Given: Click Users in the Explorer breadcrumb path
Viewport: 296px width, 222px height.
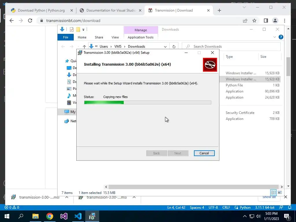Looking at the screenshot, I should 104,47.
